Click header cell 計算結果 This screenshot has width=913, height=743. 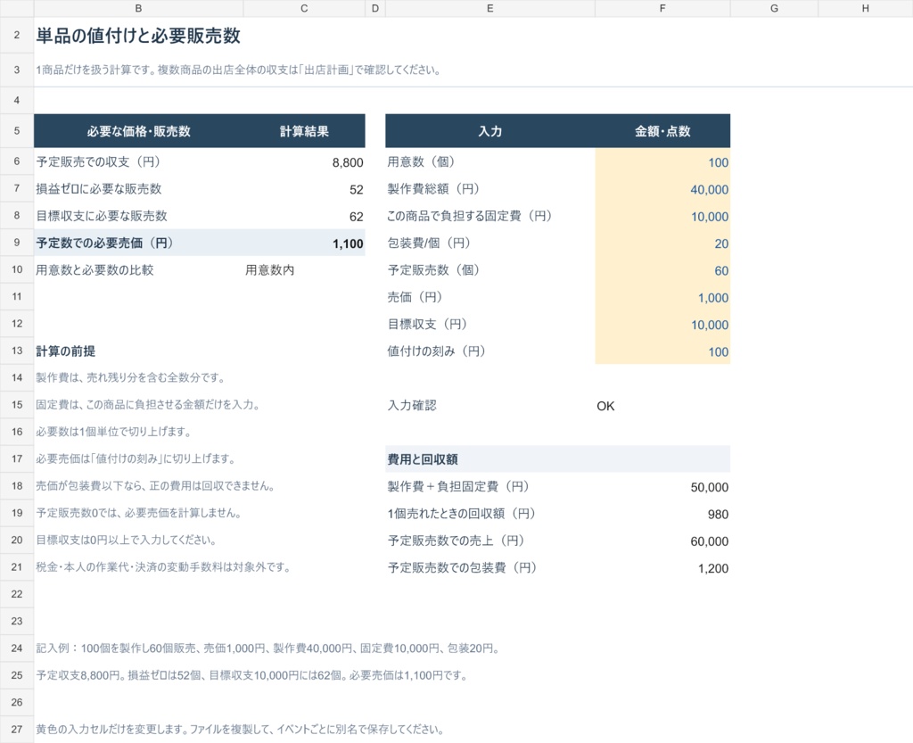pos(304,131)
